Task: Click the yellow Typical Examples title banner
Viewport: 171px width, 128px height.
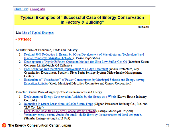Action: pyautogui.click(x=82, y=20)
